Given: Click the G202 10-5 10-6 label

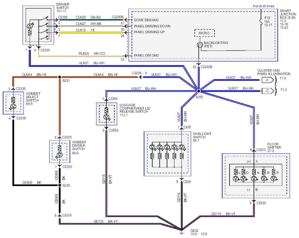Looking at the screenshot, I should click(199, 232).
